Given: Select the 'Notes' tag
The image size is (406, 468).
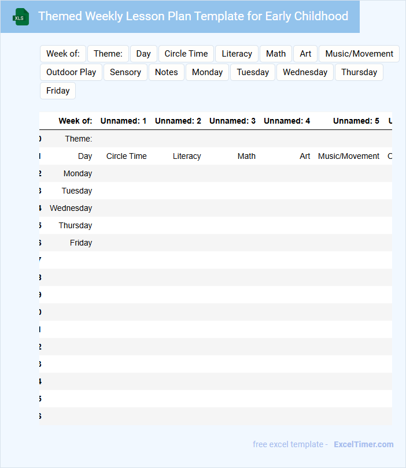Looking at the screenshot, I should coord(167,72).
